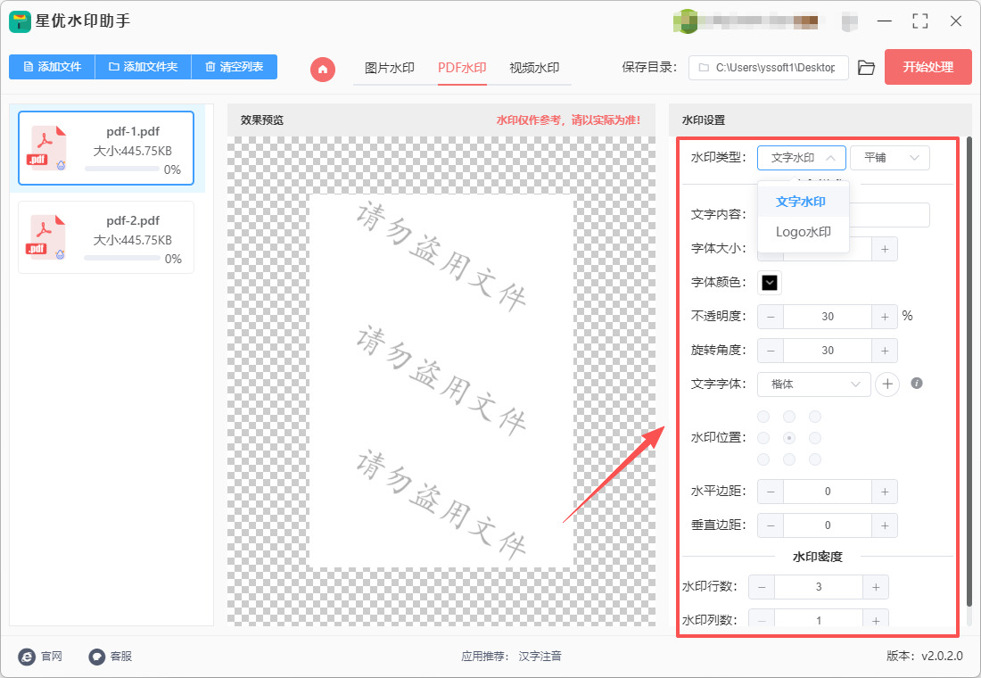Increase watermark columns (水印列数) with plus
Screen dimensions: 981x678
click(x=876, y=618)
